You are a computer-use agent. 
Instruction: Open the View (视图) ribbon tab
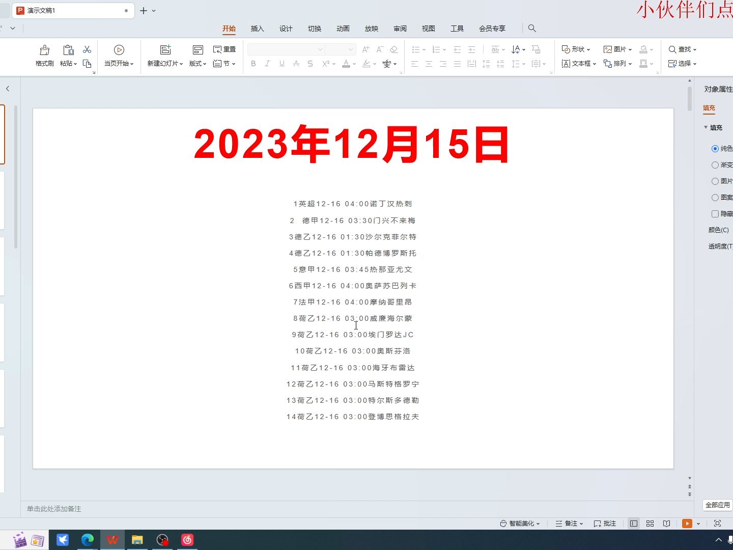coord(429,29)
